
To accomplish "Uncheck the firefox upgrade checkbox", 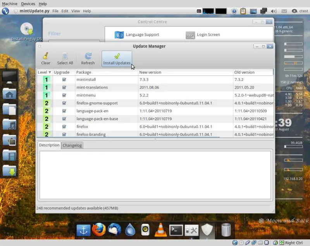I will [64, 126].
